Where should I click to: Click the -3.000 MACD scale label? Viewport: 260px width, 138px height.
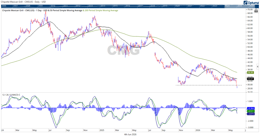point(250,128)
